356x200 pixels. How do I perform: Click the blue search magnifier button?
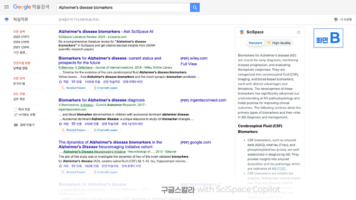coord(195,8)
